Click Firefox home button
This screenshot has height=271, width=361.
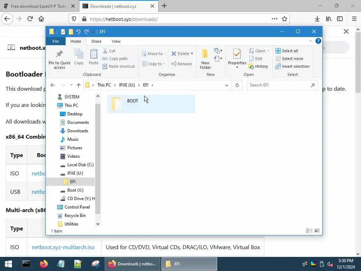[x=41, y=19]
